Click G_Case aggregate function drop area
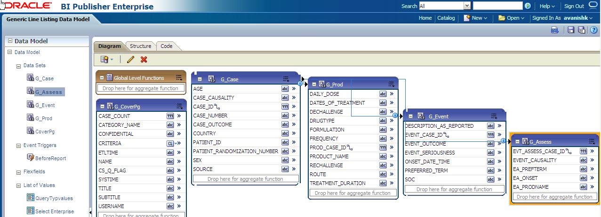601x217 pixels. click(246, 179)
